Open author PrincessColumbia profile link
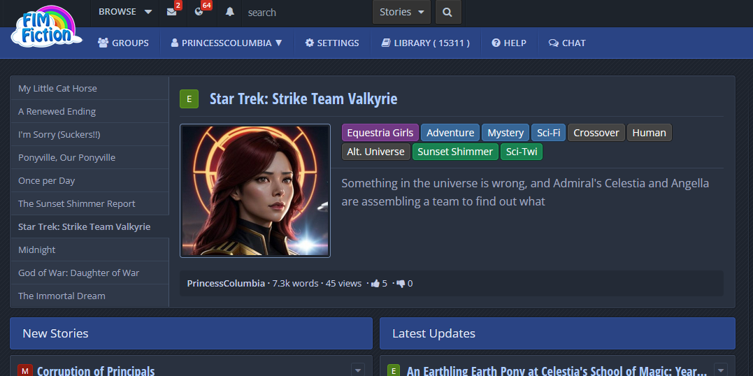 pyautogui.click(x=226, y=283)
